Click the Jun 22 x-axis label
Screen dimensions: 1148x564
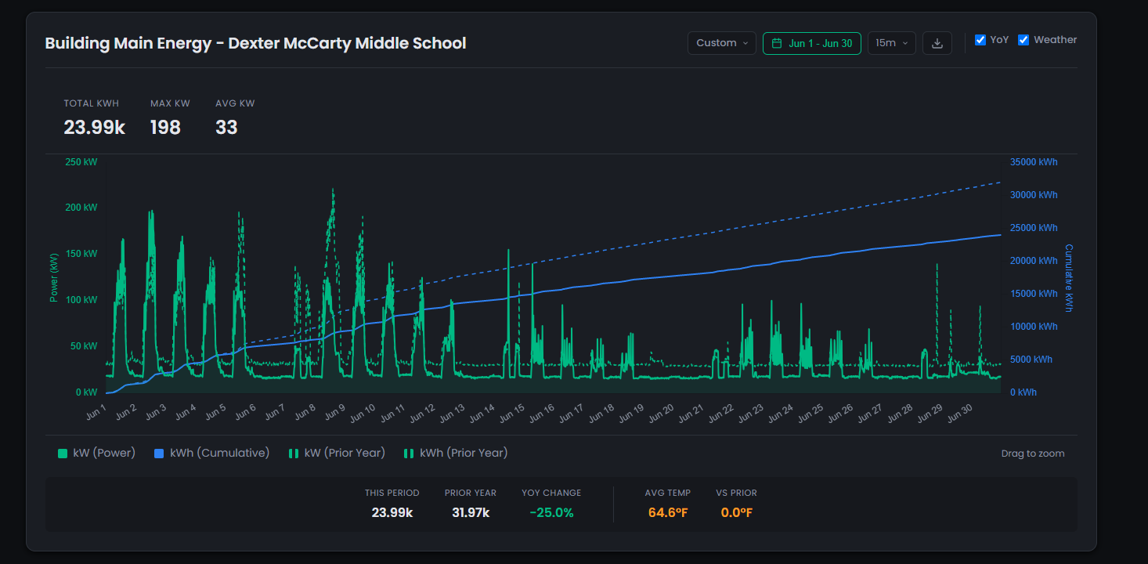pos(722,413)
